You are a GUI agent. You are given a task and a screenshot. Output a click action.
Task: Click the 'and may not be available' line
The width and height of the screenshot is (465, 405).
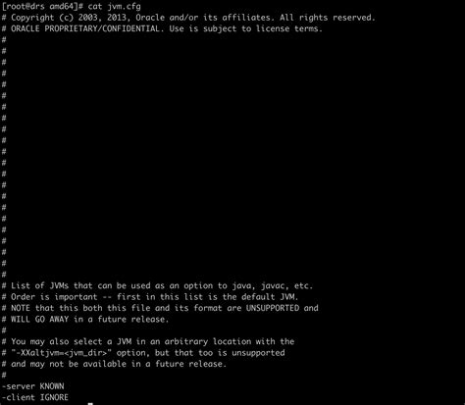[x=114, y=364]
